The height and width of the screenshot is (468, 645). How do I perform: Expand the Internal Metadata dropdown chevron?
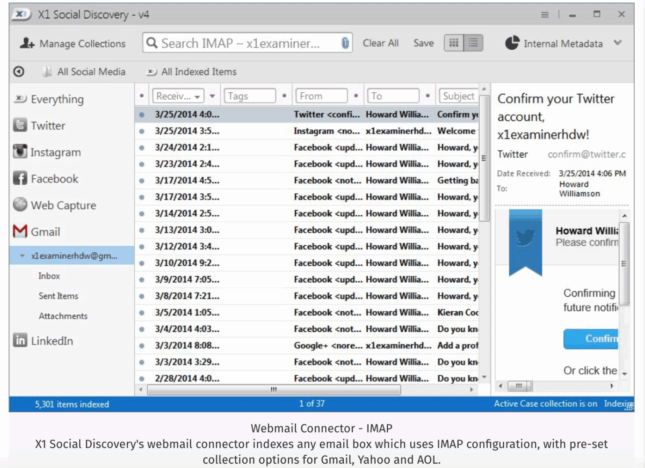click(618, 43)
